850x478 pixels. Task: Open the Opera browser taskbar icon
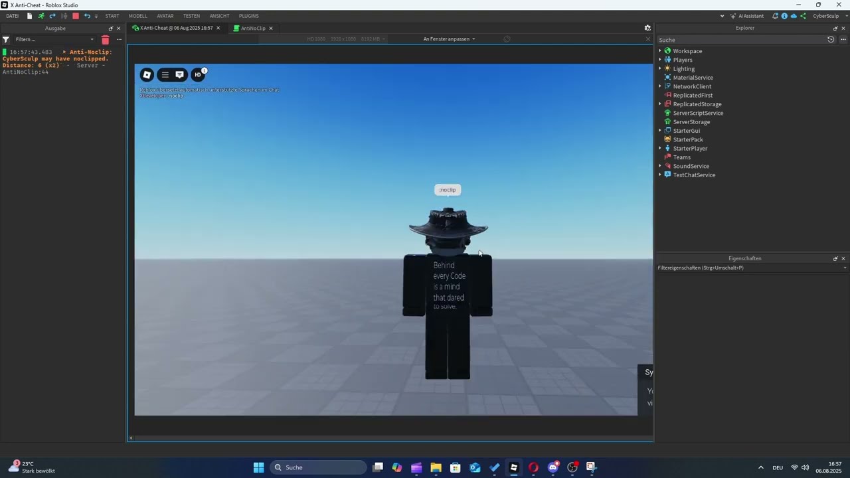tap(533, 467)
